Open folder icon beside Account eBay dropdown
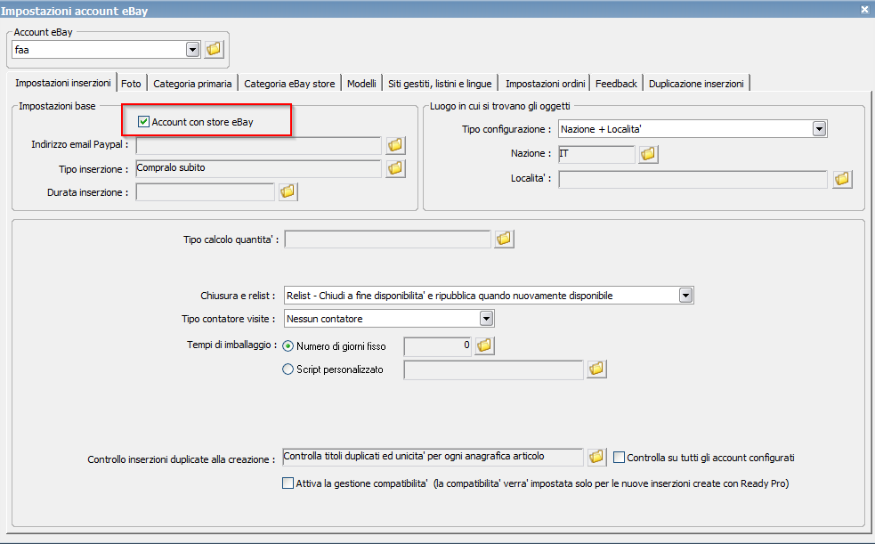875x544 pixels. click(x=214, y=49)
